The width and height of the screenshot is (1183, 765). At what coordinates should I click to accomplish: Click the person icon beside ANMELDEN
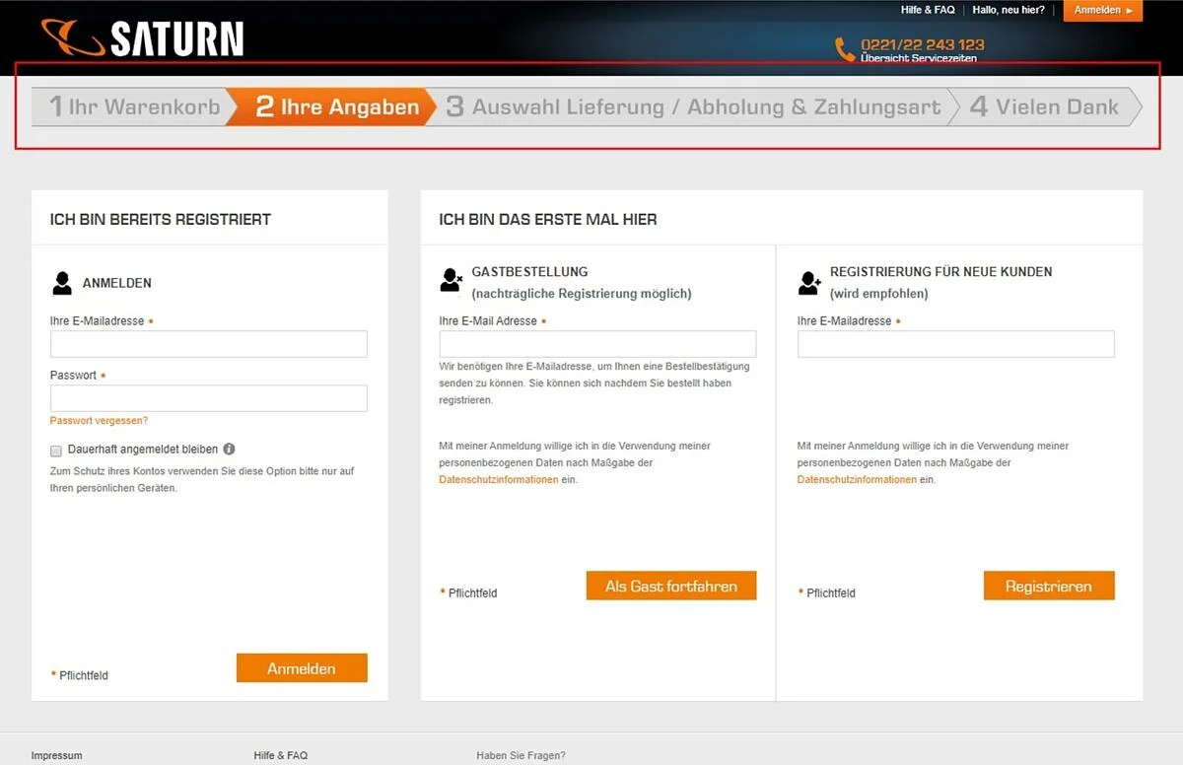[62, 283]
